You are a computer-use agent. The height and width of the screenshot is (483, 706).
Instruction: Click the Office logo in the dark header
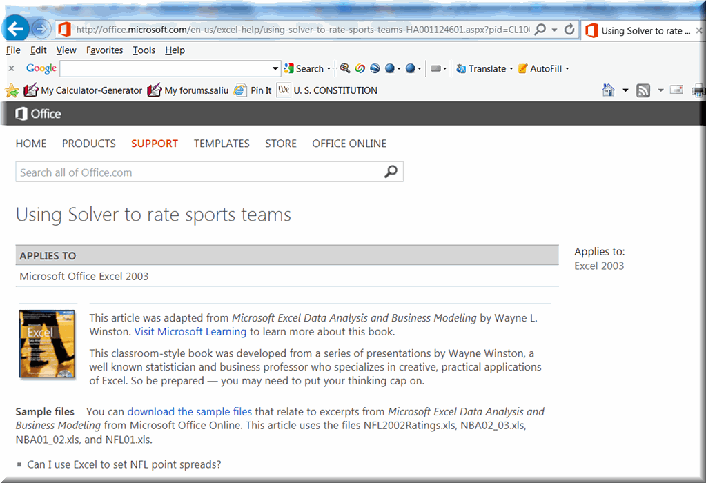(x=38, y=114)
